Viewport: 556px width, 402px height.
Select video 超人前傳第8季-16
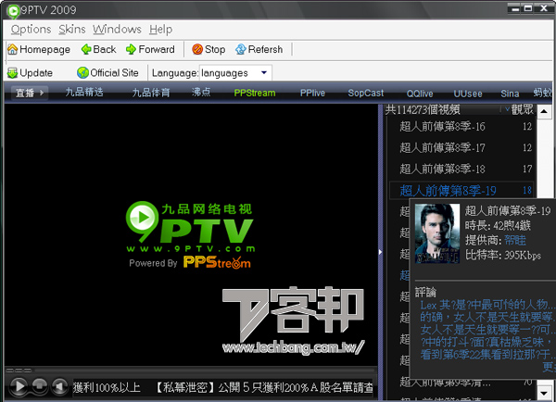461,127
